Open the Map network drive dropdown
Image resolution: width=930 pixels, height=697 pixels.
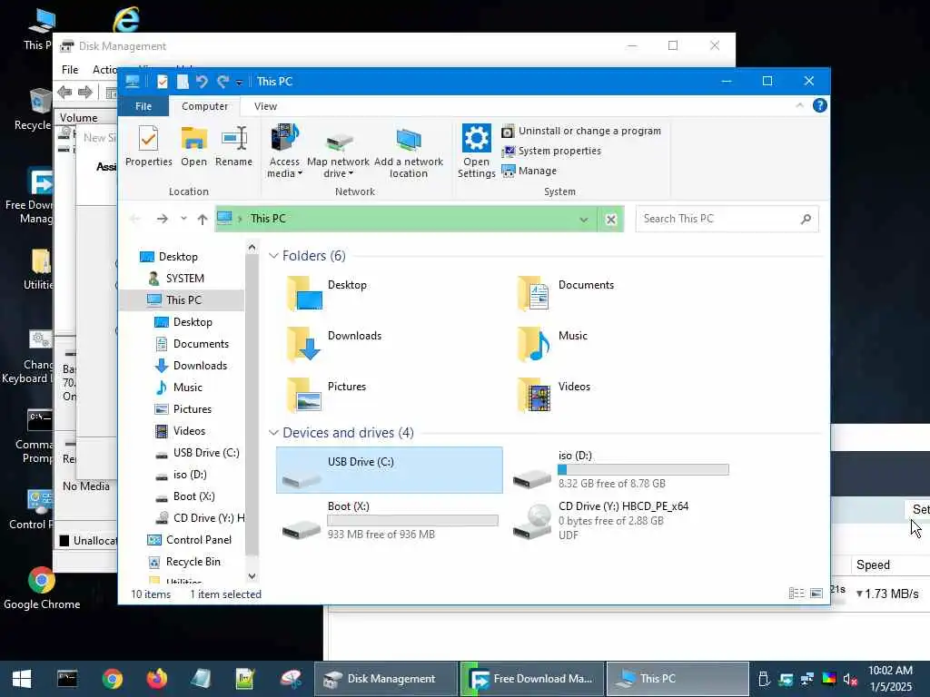[x=338, y=152]
